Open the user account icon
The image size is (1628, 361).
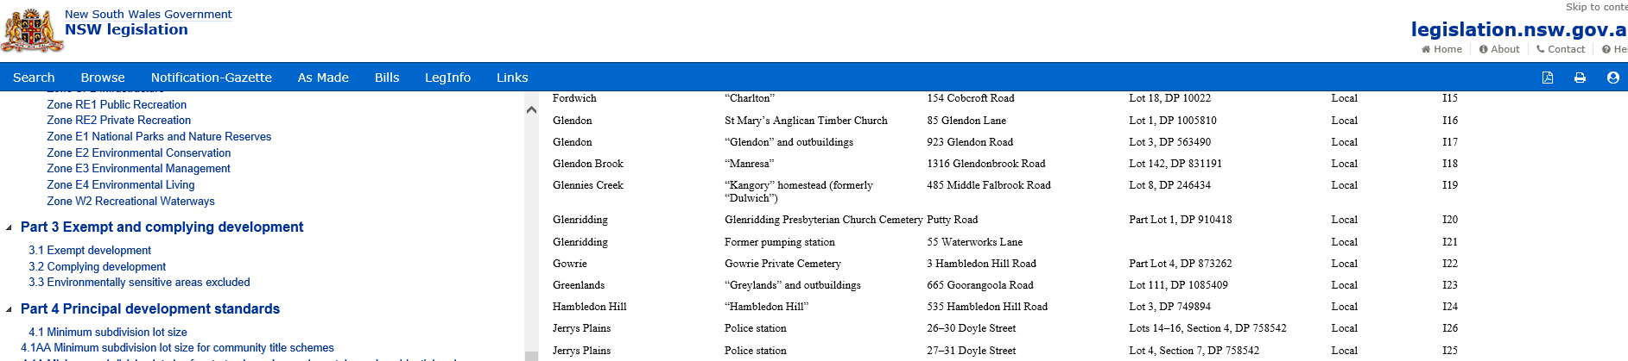pyautogui.click(x=1612, y=78)
